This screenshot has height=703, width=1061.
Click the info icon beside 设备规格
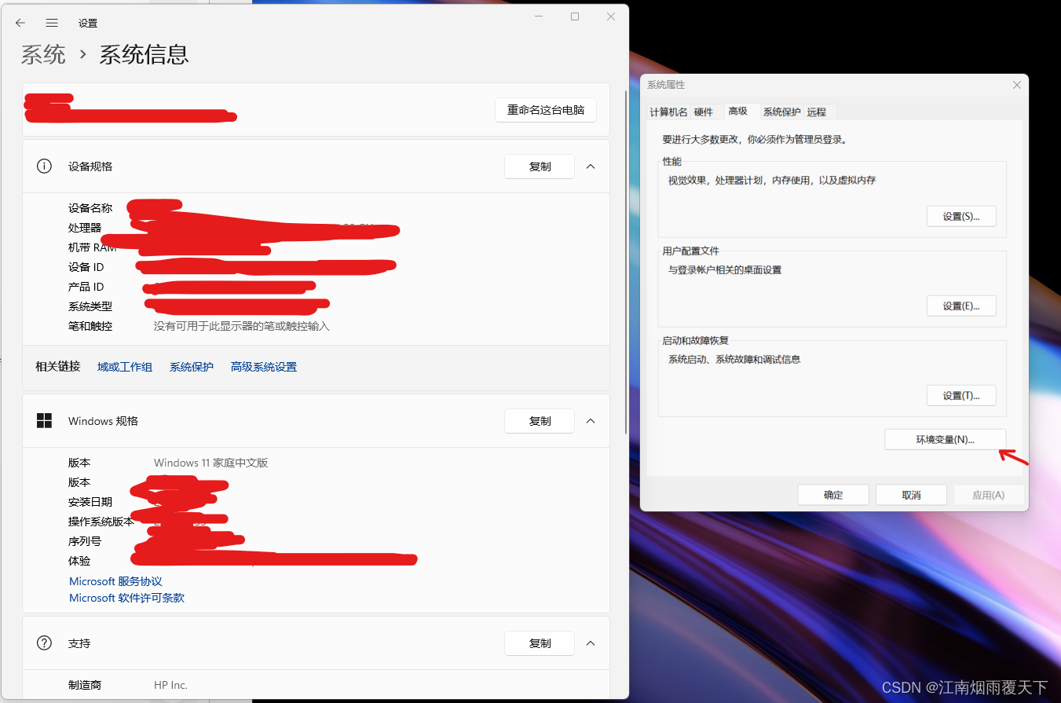point(44,166)
